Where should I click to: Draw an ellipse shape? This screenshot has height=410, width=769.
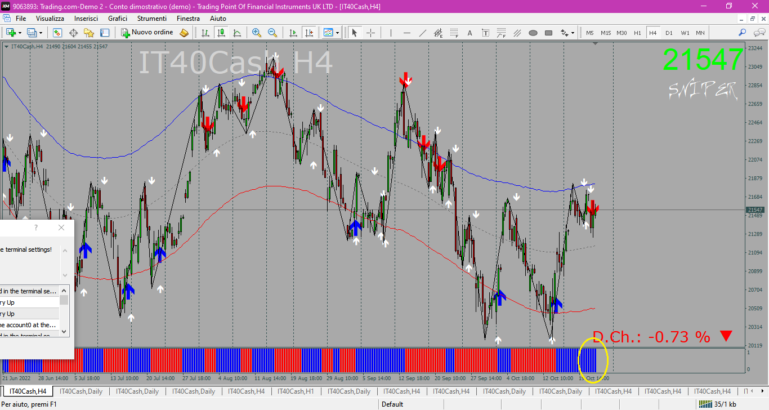pos(533,33)
